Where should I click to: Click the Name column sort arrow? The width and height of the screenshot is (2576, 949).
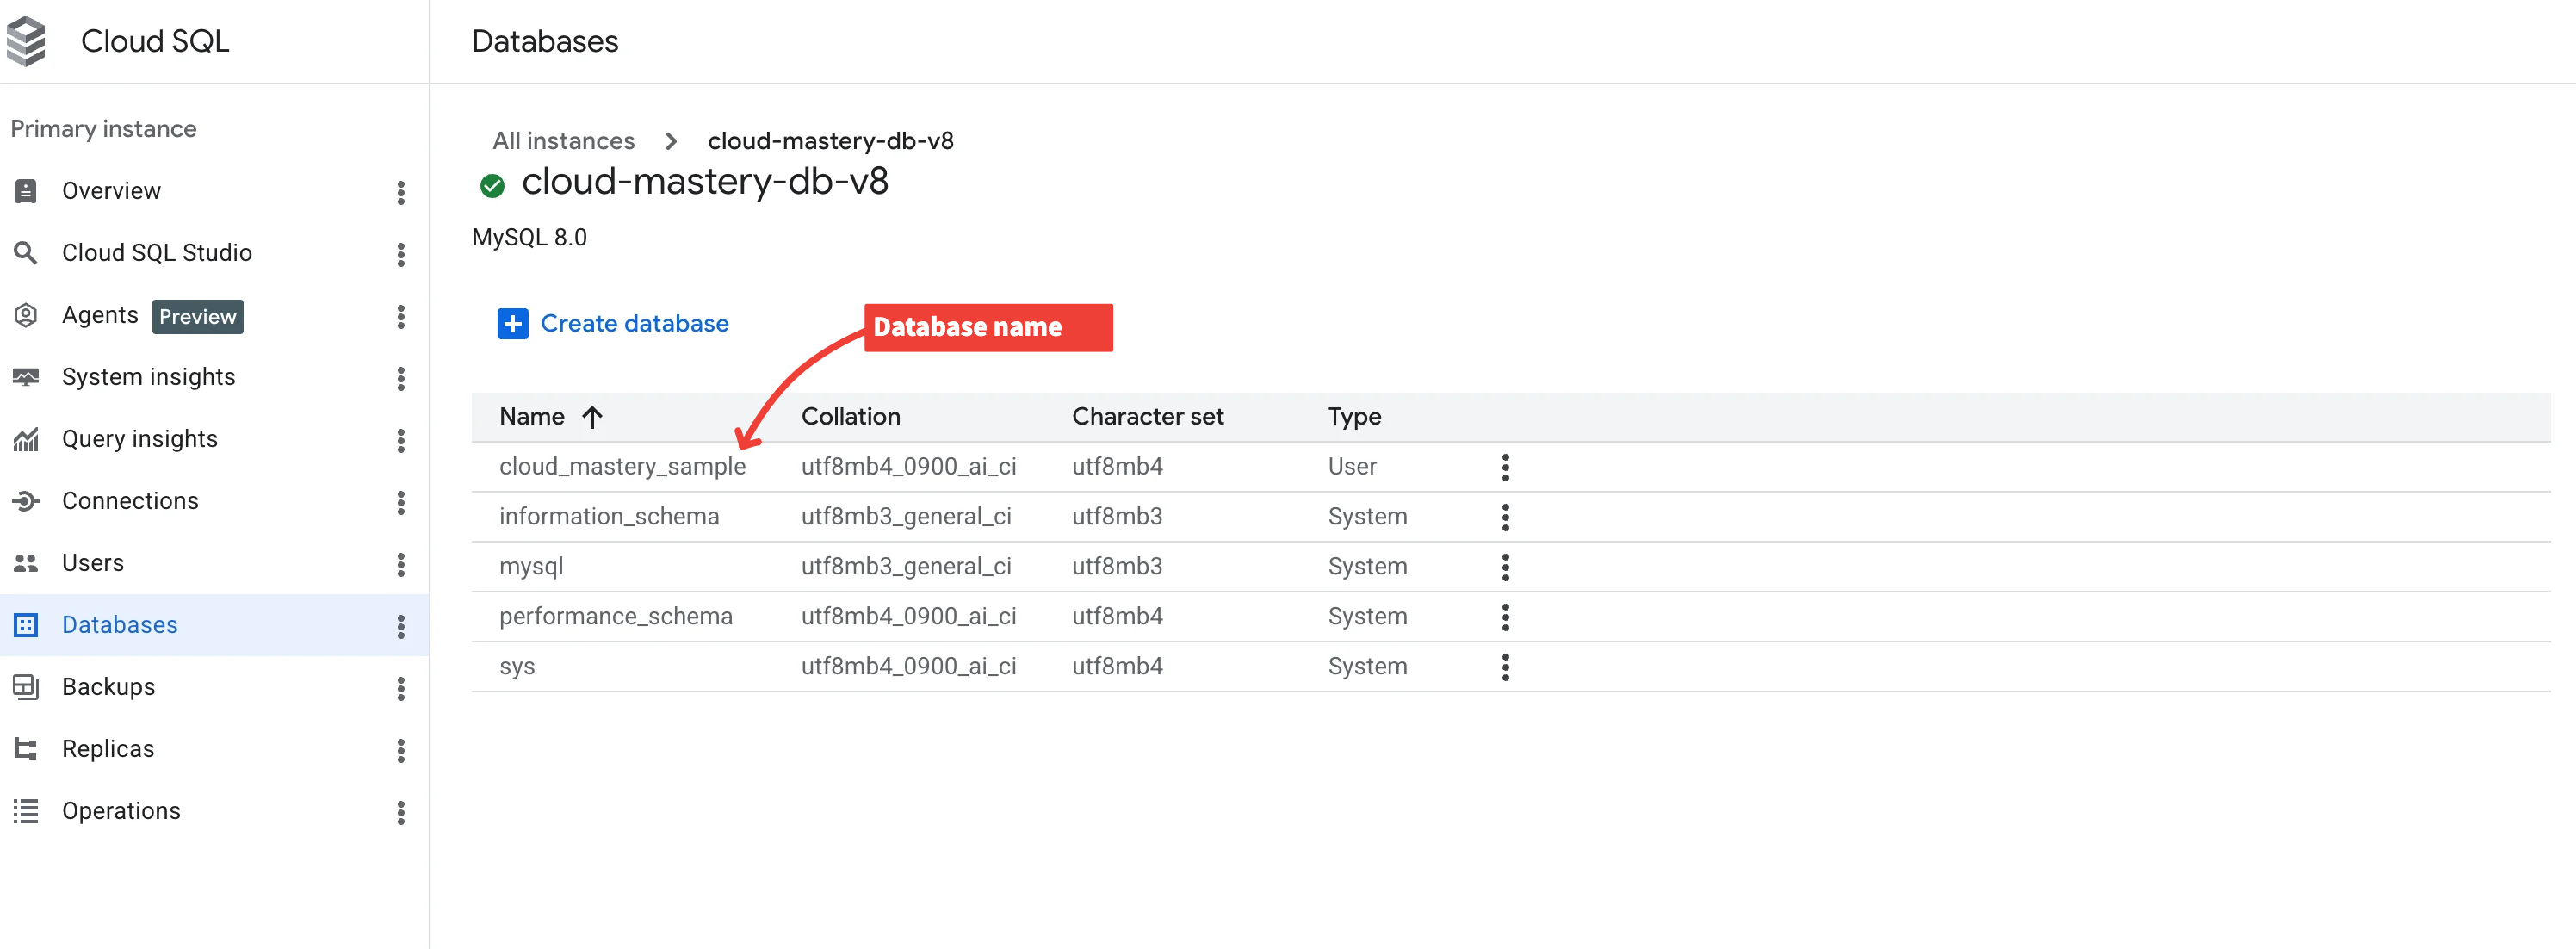[x=592, y=417]
